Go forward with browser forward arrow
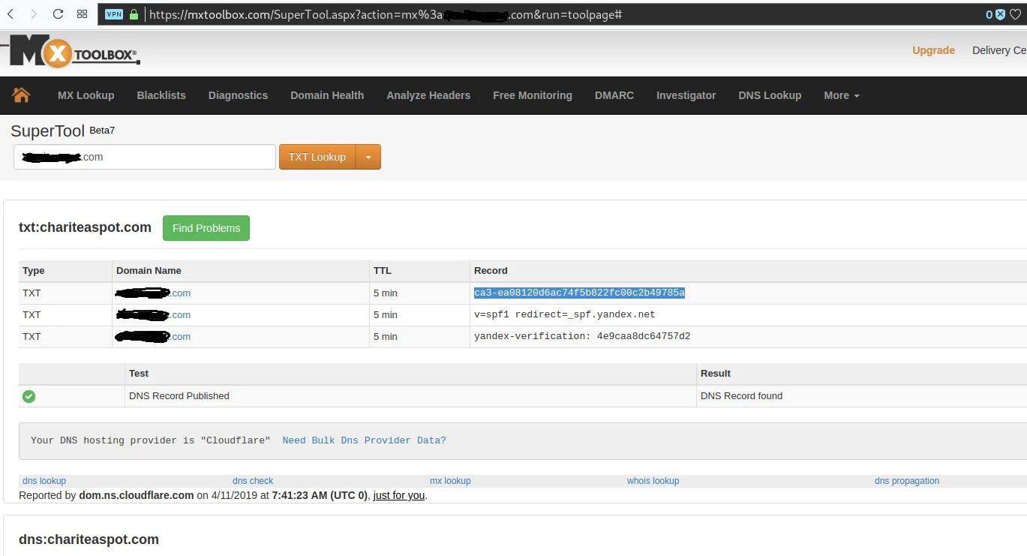1027x556 pixels. [x=34, y=14]
